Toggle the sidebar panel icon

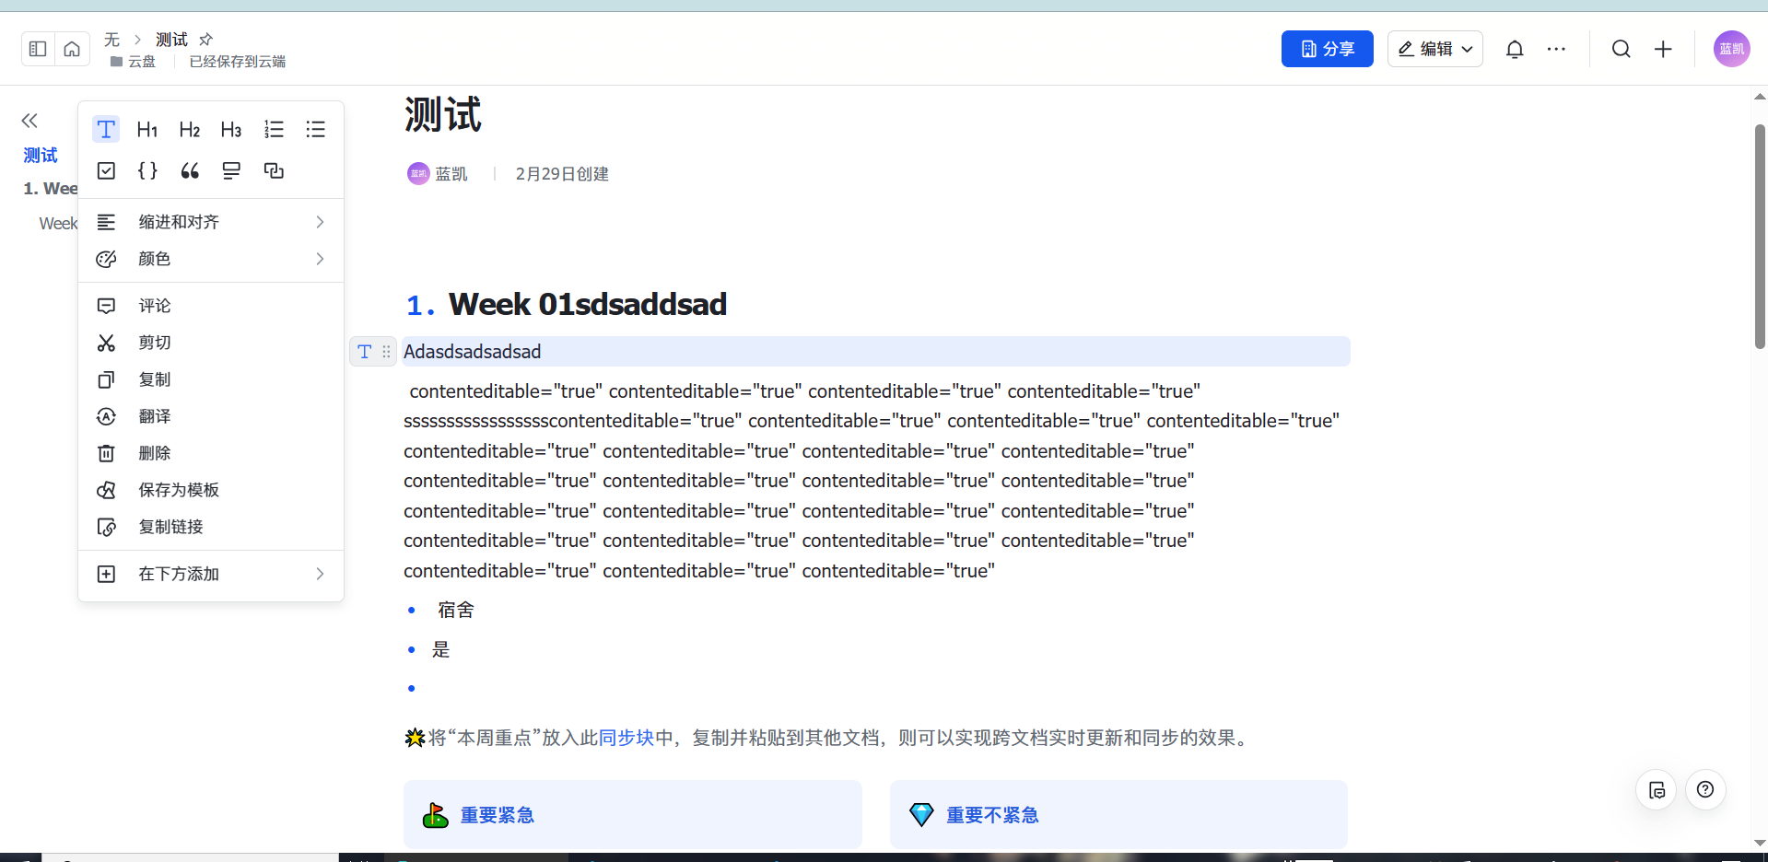click(38, 50)
